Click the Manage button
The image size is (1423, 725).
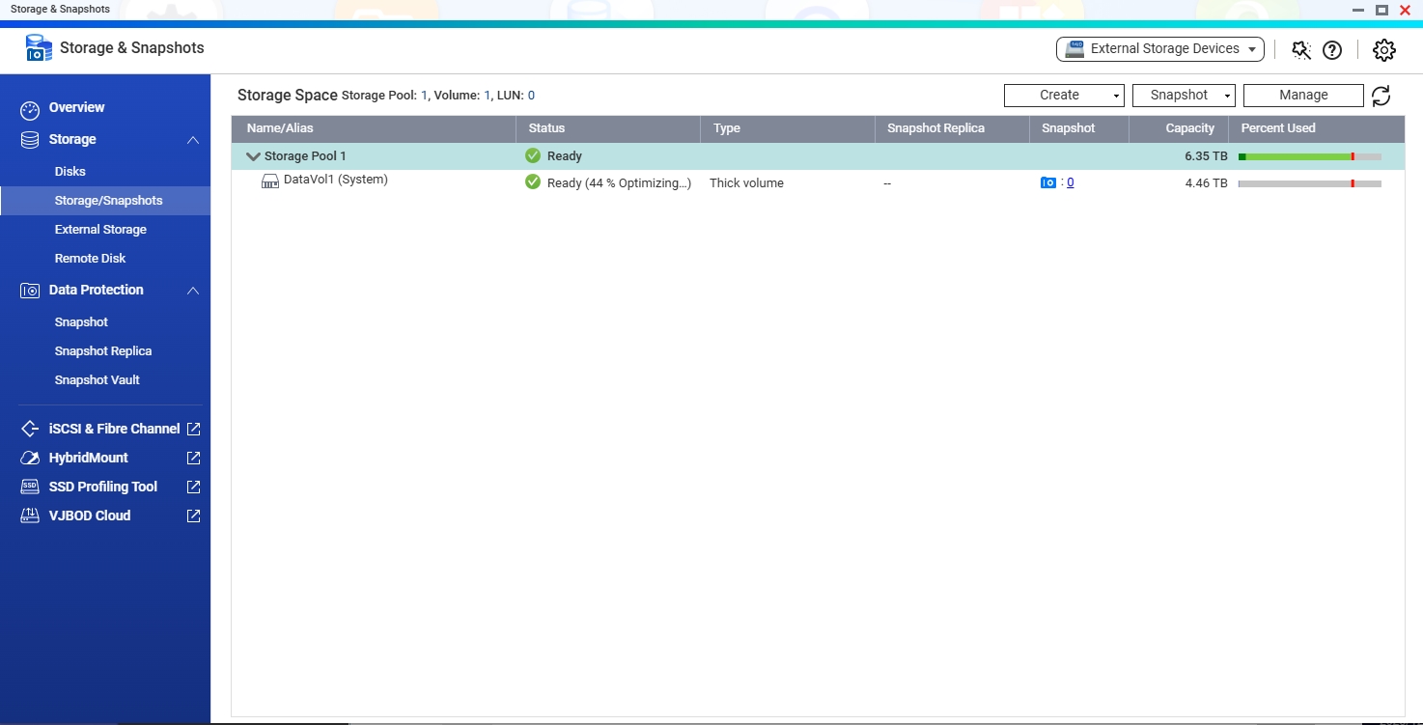pyautogui.click(x=1303, y=96)
